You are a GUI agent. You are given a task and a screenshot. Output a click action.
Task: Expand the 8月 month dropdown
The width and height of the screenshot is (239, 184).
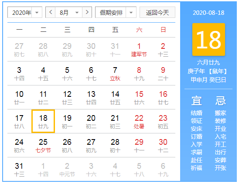tap(69, 12)
